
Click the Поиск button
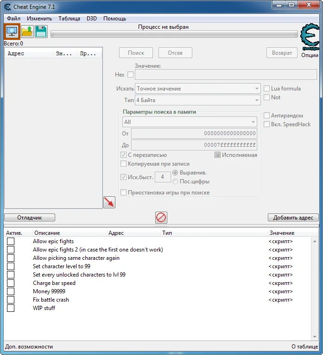pyautogui.click(x=136, y=53)
